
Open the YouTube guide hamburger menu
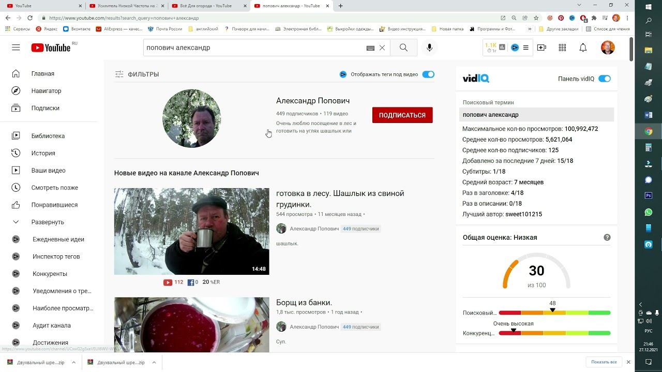[x=16, y=48]
